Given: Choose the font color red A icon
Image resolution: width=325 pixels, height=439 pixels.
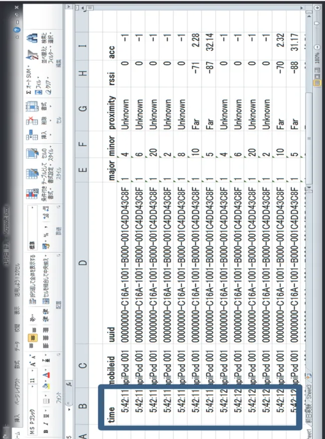Looking at the screenshot, I should coord(47,375).
